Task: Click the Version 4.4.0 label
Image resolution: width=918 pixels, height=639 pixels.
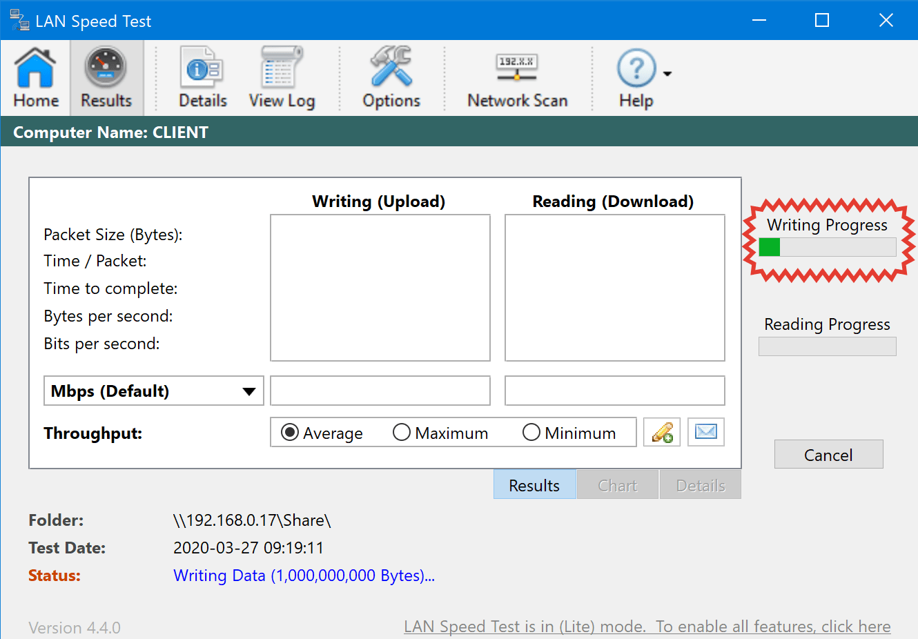Action: click(x=75, y=628)
